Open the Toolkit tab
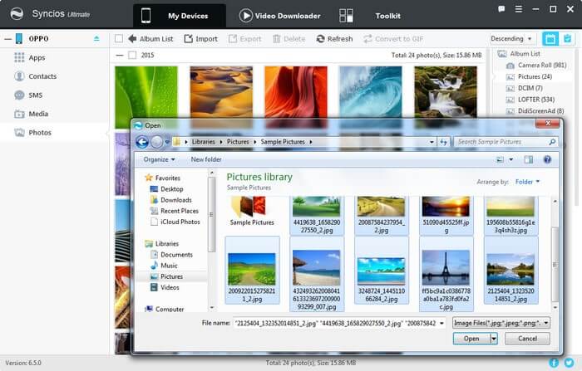 tap(370, 16)
